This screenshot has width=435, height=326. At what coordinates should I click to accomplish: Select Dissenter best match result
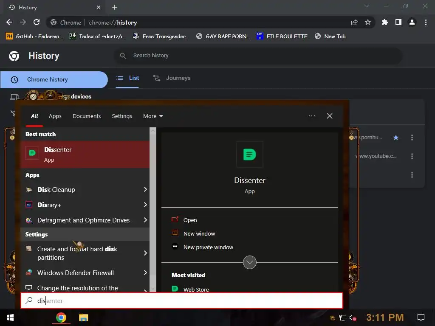pos(85,155)
